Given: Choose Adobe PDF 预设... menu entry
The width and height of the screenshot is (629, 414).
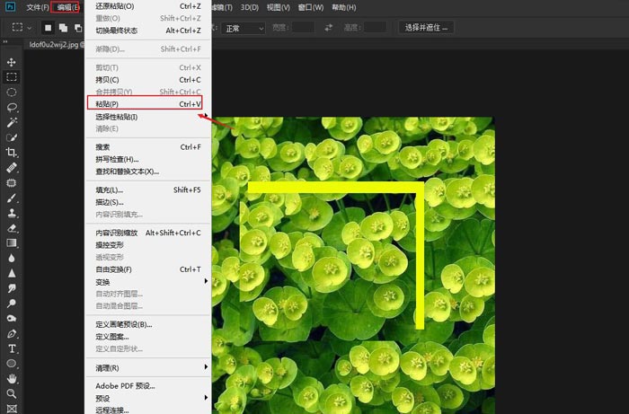Looking at the screenshot, I should click(x=148, y=386).
